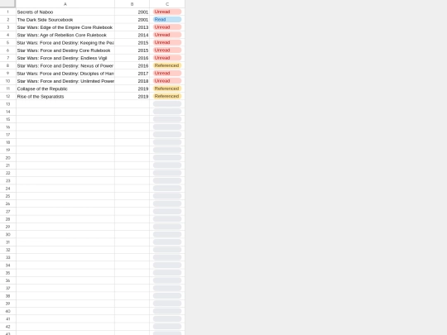Screen dimensions: 447x335
Task: Select row 20 header
Action: pyautogui.click(x=7, y=158)
